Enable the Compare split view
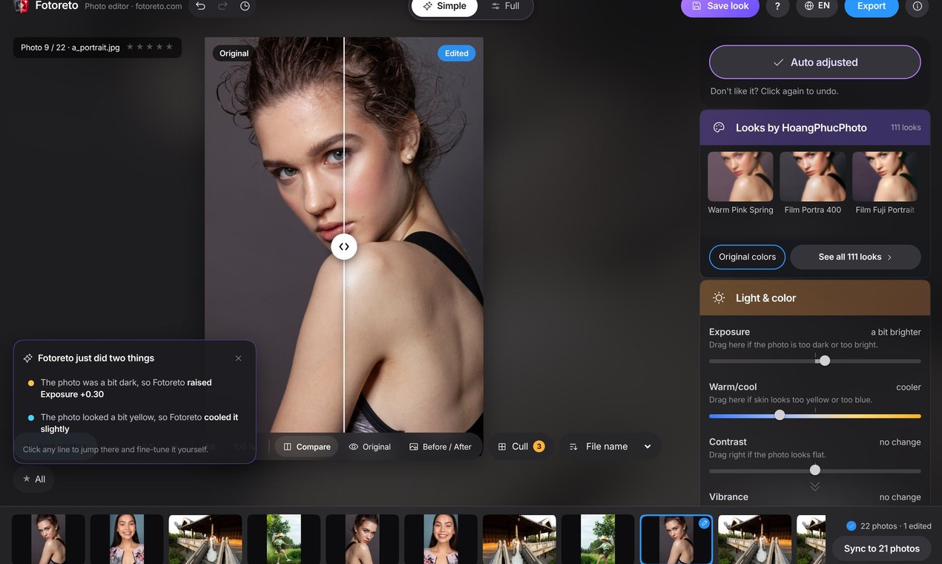The image size is (942, 564). click(x=307, y=447)
